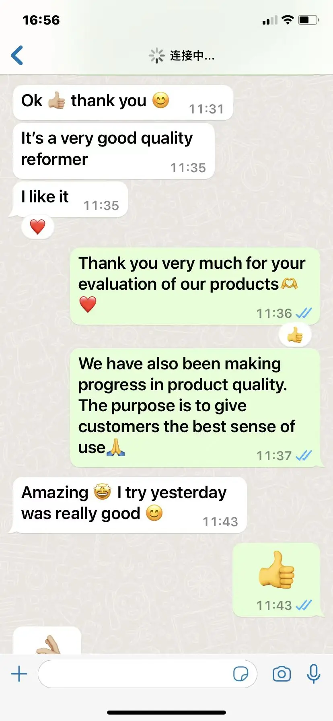The width and height of the screenshot is (333, 721).
Task: Open the sticker picker in message field
Action: tap(240, 674)
